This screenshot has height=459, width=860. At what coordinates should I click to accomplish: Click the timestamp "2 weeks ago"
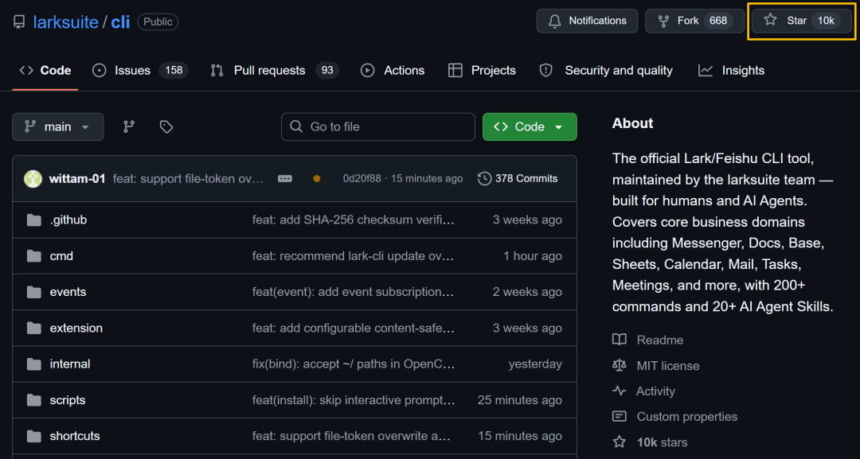[x=527, y=292]
